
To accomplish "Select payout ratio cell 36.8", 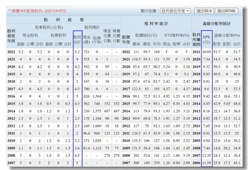I will coord(237,111).
